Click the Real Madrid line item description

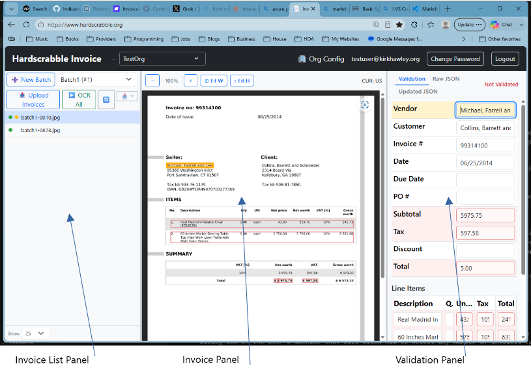click(x=418, y=319)
